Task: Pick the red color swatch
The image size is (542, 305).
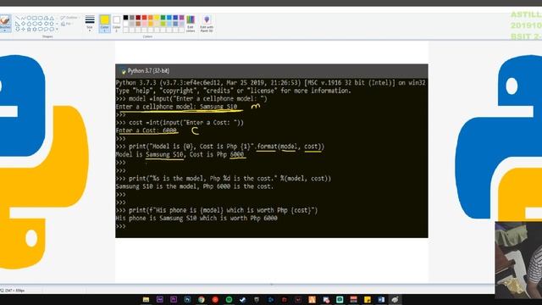Action: [x=144, y=17]
